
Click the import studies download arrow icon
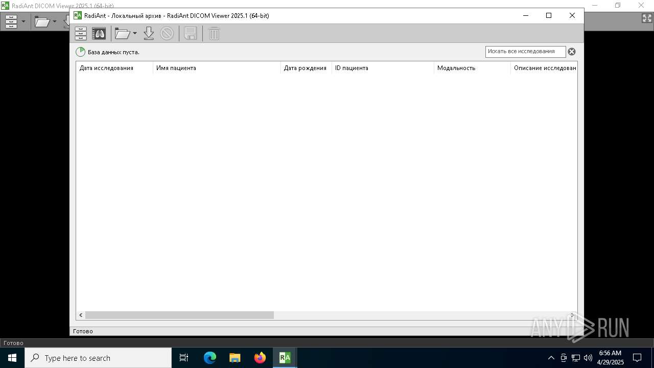pos(149,34)
